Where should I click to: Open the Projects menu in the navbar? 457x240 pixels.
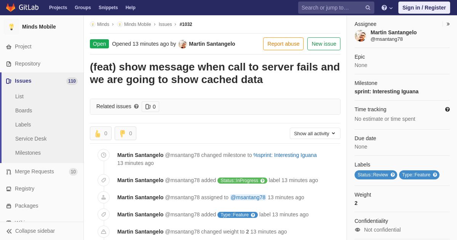point(58,8)
